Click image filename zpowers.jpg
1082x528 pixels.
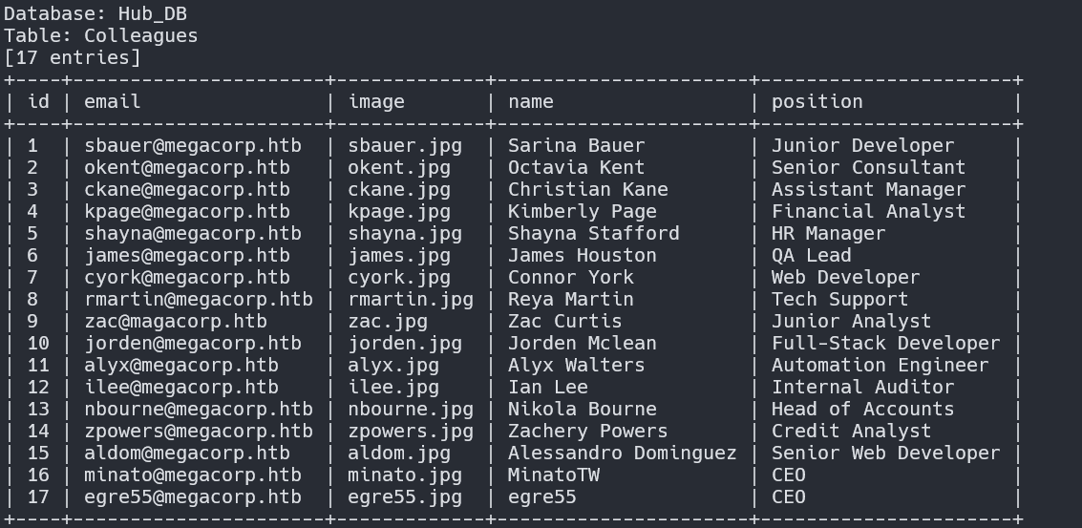[x=410, y=431]
